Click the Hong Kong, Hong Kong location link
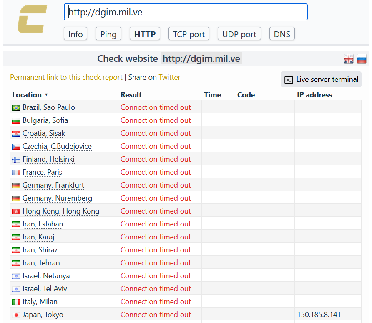The width and height of the screenshot is (372, 323). (x=61, y=211)
